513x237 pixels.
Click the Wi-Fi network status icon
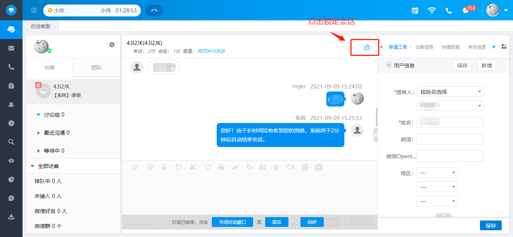[x=432, y=10]
